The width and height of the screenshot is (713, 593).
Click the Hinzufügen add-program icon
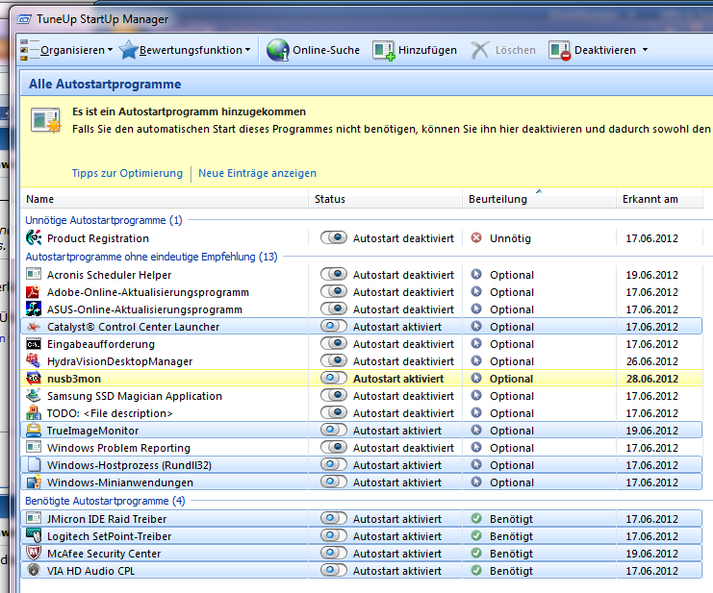pos(384,50)
